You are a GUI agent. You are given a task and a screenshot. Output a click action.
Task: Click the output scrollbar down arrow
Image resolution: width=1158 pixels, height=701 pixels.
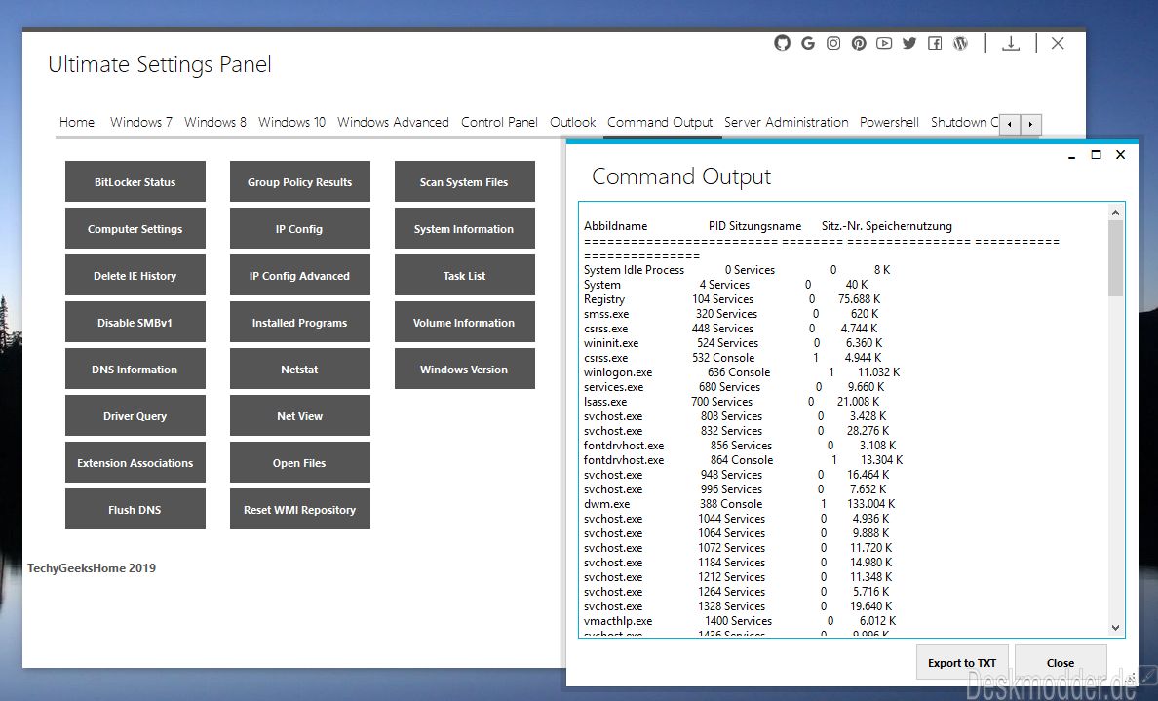coord(1115,629)
